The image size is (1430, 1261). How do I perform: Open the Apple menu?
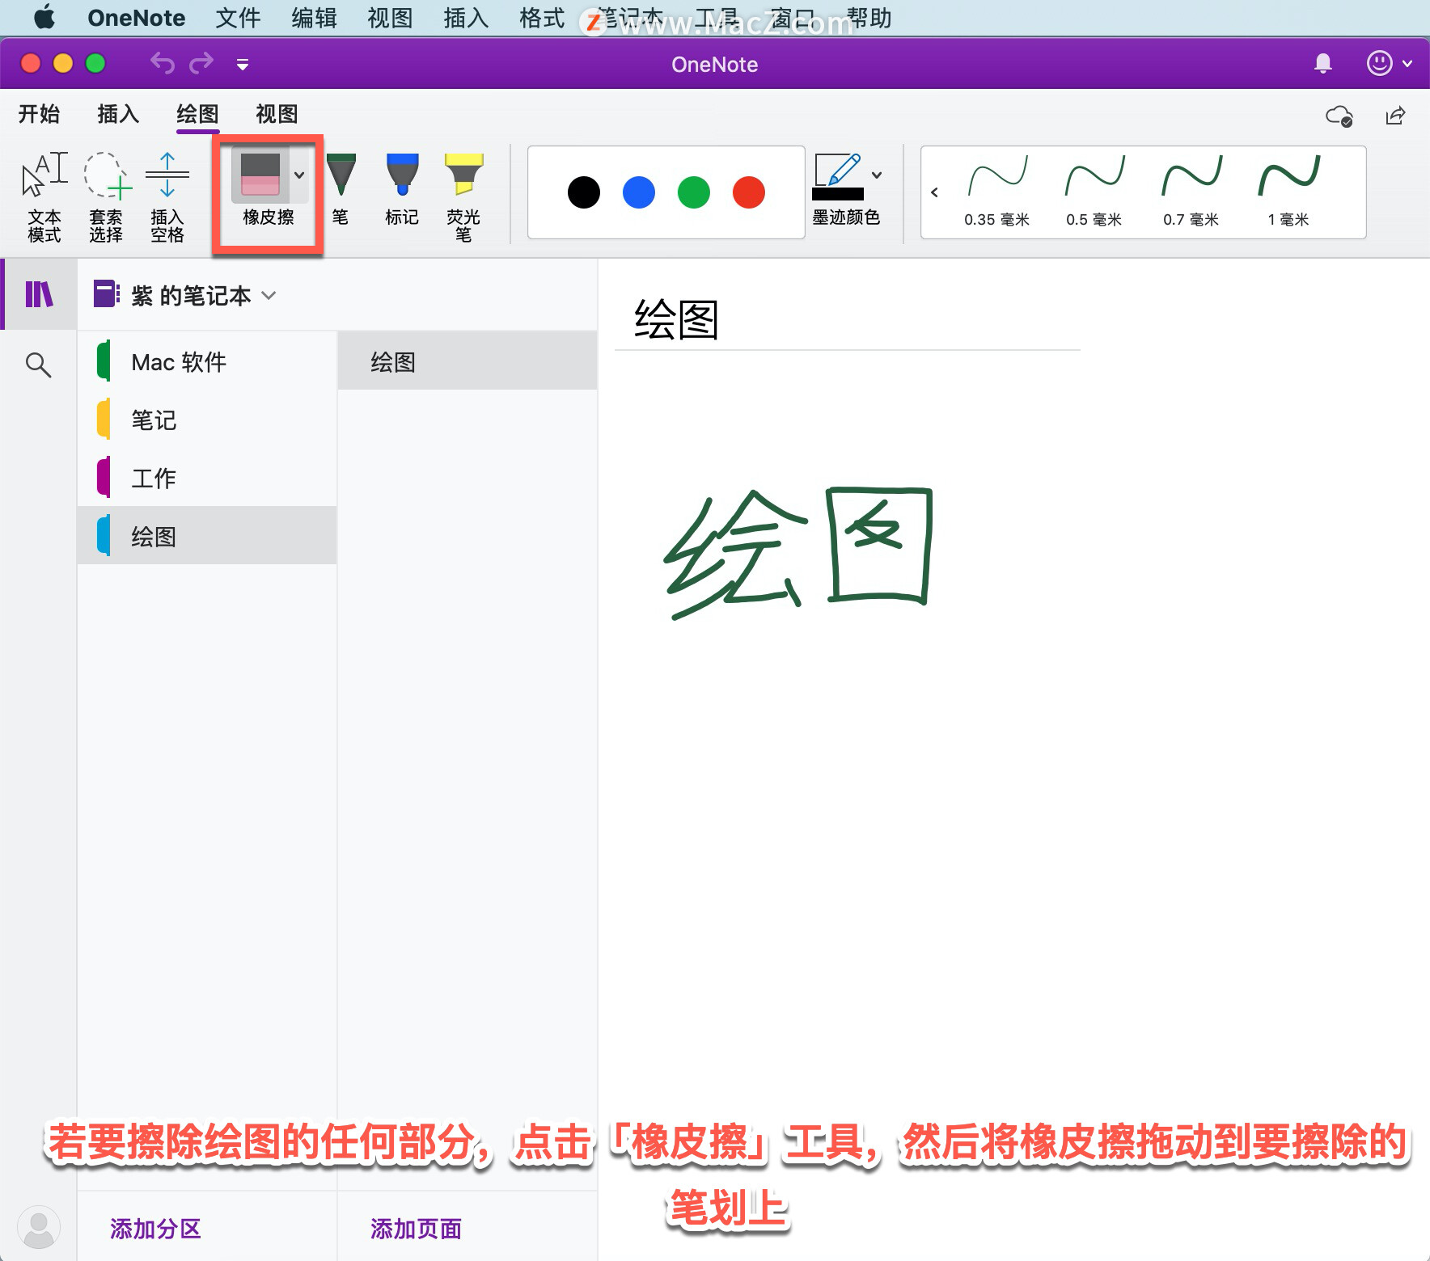point(44,18)
